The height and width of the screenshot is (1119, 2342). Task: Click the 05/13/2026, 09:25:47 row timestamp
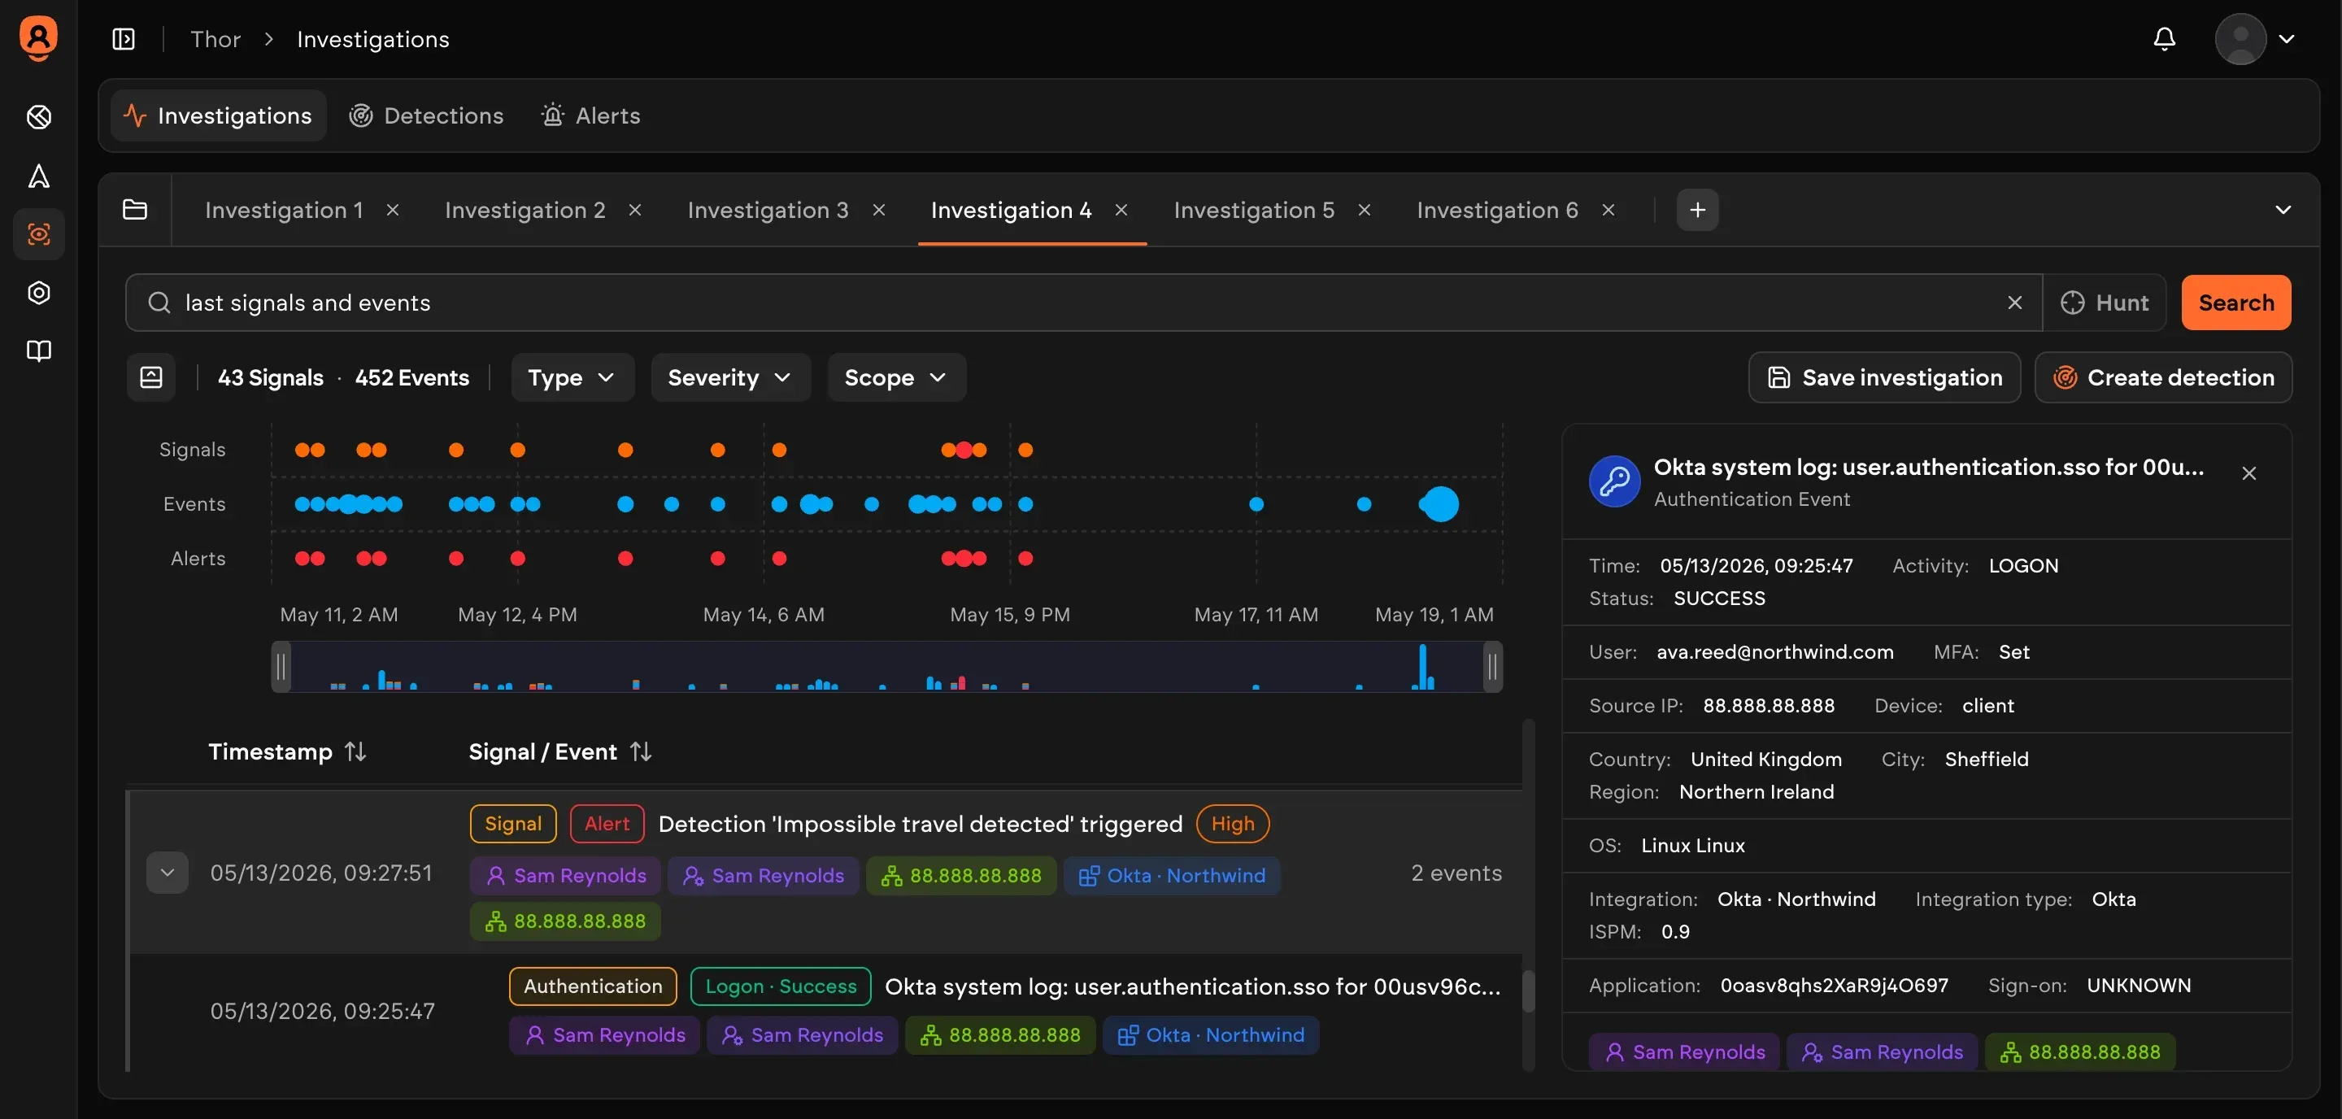point(322,1011)
